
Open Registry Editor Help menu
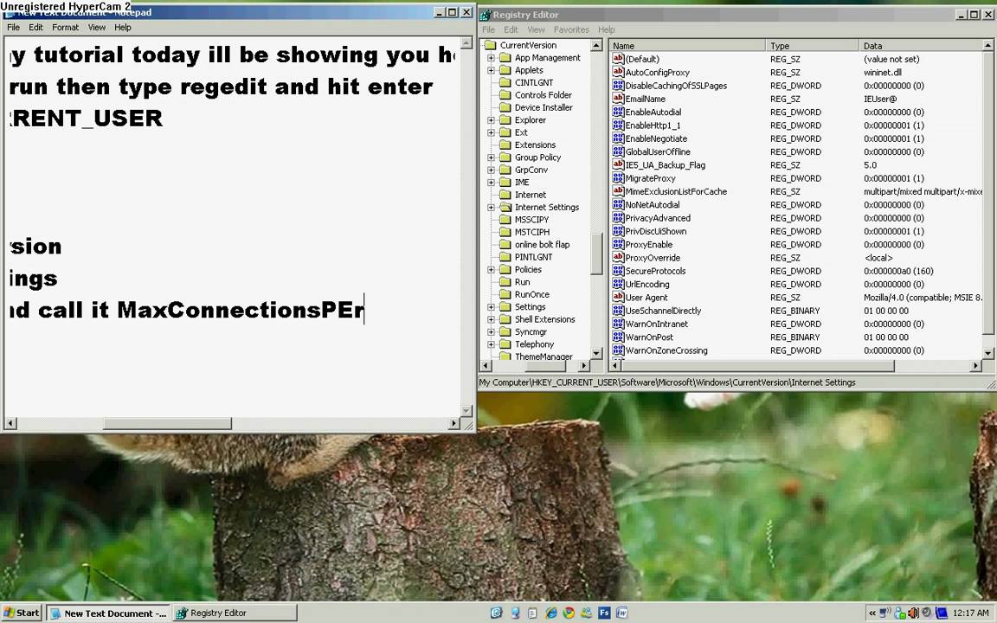pos(607,29)
